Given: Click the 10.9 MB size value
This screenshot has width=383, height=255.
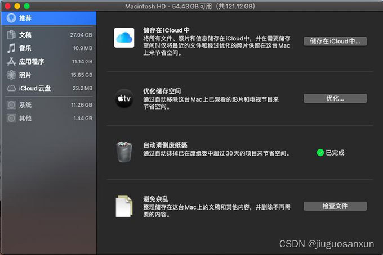Looking at the screenshot, I should [83, 48].
